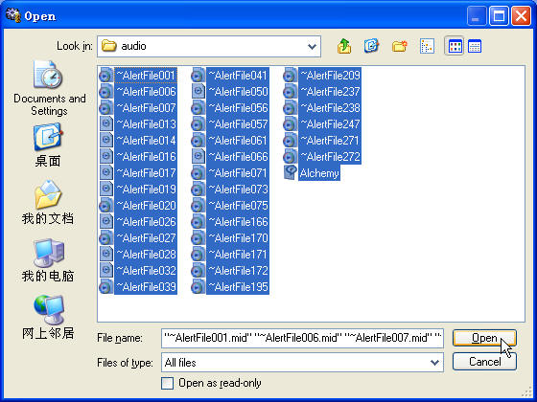Image resolution: width=537 pixels, height=402 pixels.
Task: Open 我的电脑 sidebar shortcut
Action: click(x=48, y=260)
